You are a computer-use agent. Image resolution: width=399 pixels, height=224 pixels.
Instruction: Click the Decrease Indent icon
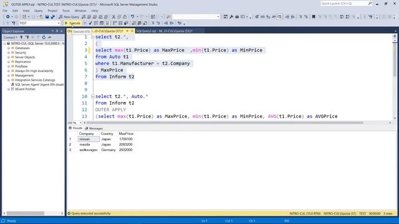point(166,23)
